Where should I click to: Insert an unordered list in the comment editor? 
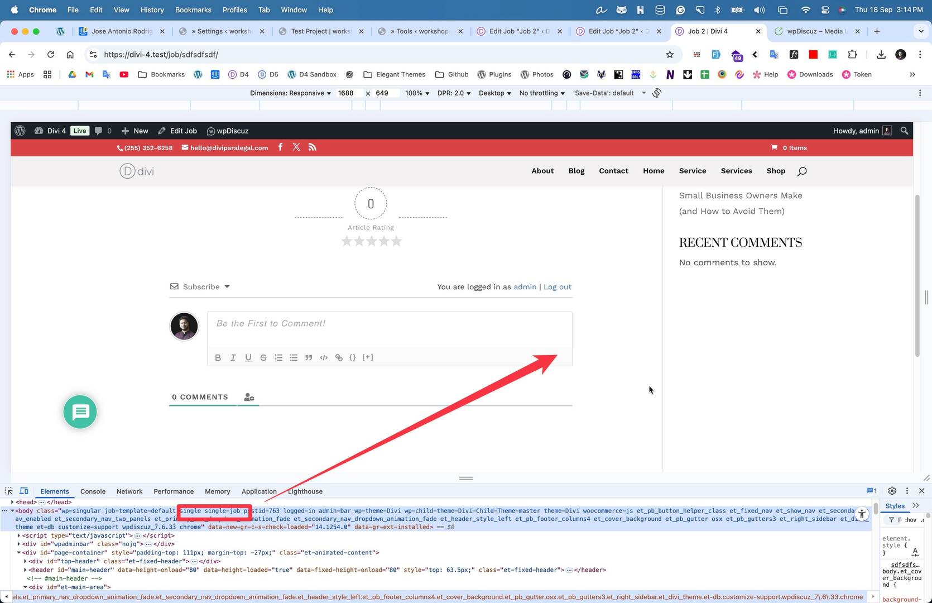click(294, 357)
